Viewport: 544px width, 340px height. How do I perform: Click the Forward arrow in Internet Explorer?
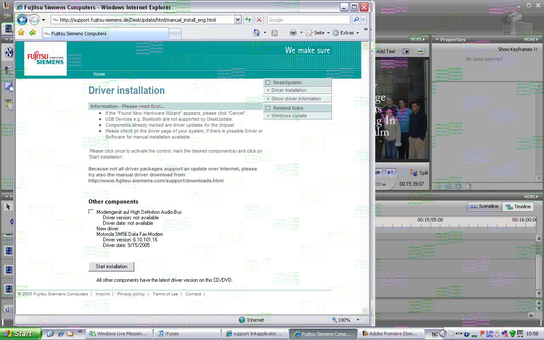(34, 20)
